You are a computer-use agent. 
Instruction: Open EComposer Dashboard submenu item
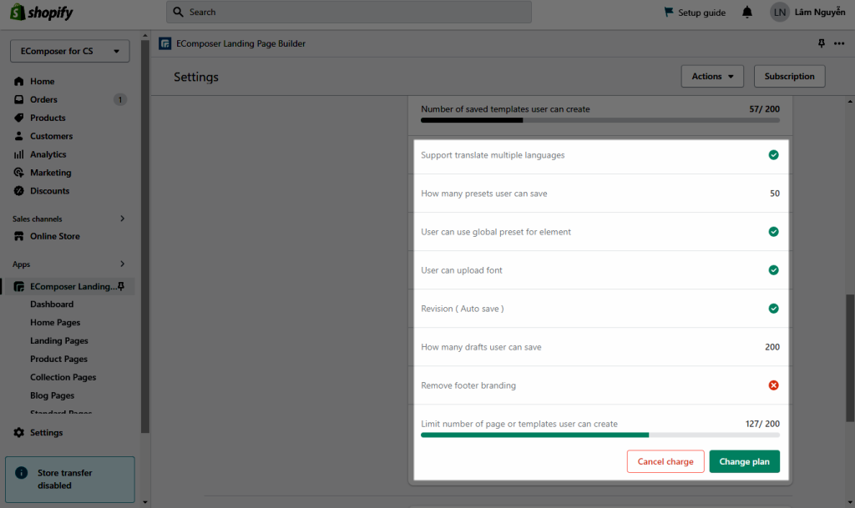point(52,304)
